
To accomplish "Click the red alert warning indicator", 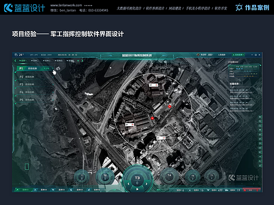I will point(251,190).
